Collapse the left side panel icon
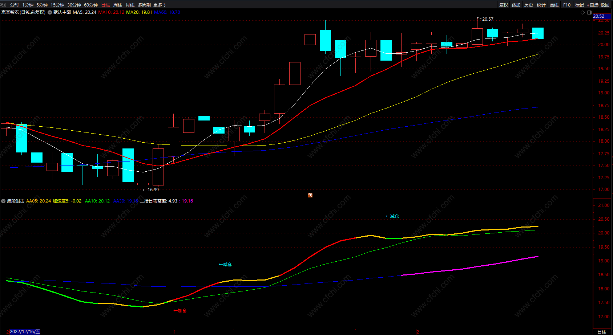Viewport: 613px width, 335px height. pos(3,5)
